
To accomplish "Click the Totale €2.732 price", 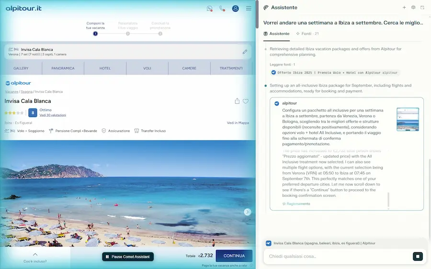I will (x=199, y=256).
